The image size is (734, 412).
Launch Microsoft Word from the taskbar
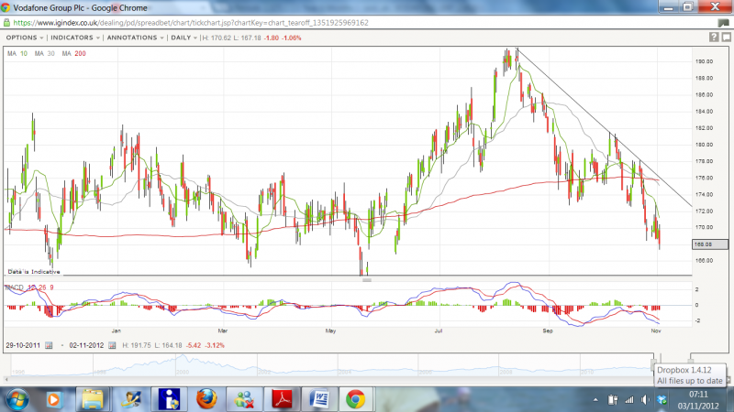click(x=320, y=399)
